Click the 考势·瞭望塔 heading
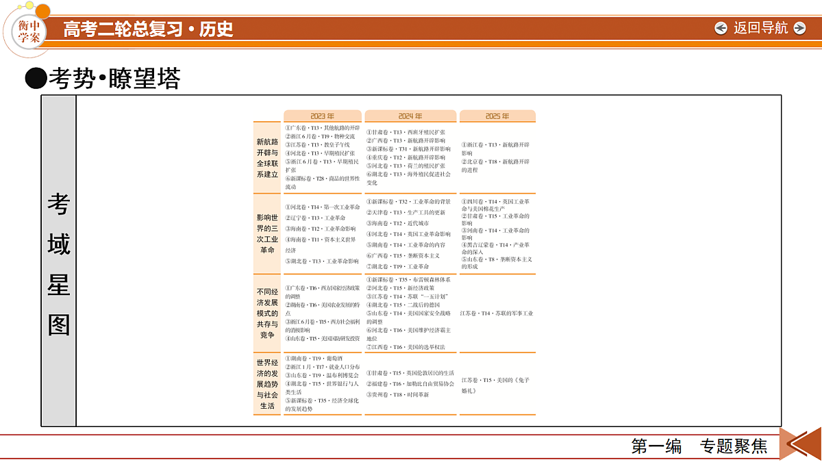The height and width of the screenshot is (462, 822). click(x=103, y=79)
